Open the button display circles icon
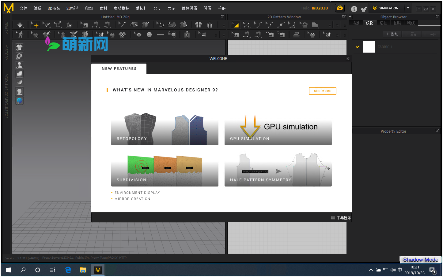 click(19, 56)
